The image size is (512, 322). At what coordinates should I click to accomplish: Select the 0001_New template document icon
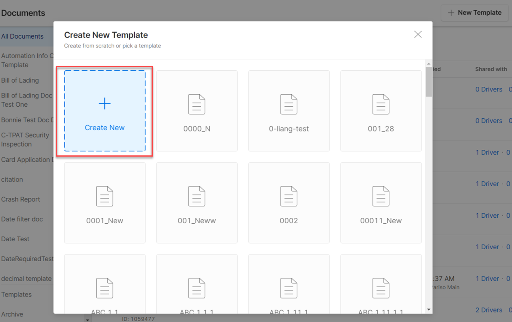click(105, 196)
